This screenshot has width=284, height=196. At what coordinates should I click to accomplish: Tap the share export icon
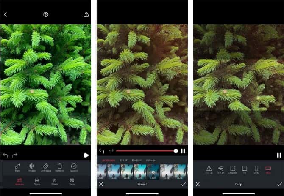(x=86, y=14)
